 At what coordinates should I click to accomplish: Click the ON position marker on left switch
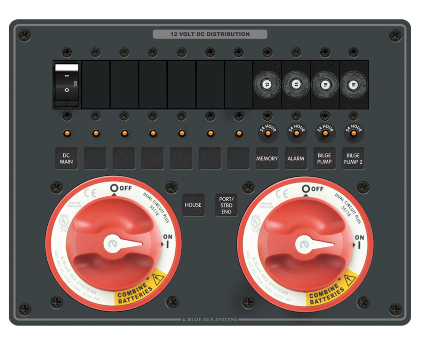click(x=167, y=240)
